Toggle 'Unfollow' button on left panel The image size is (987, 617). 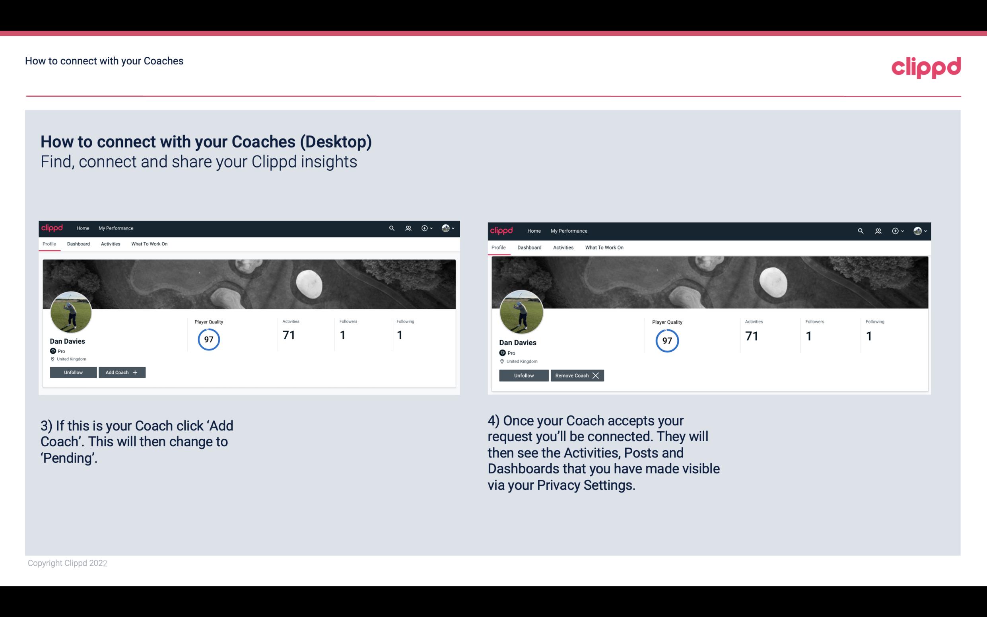(x=74, y=372)
